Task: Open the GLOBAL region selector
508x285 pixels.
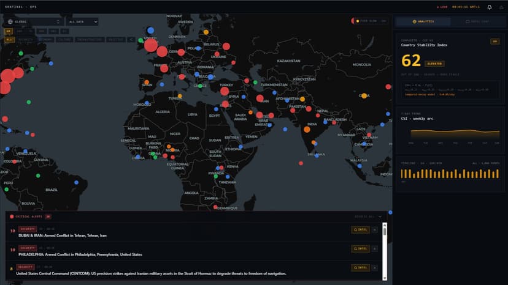Action: pyautogui.click(x=34, y=21)
